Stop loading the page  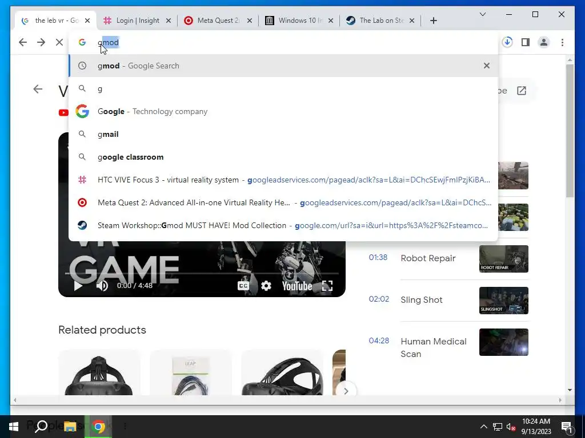59,42
